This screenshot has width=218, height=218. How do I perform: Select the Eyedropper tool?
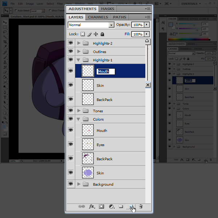(5, 47)
